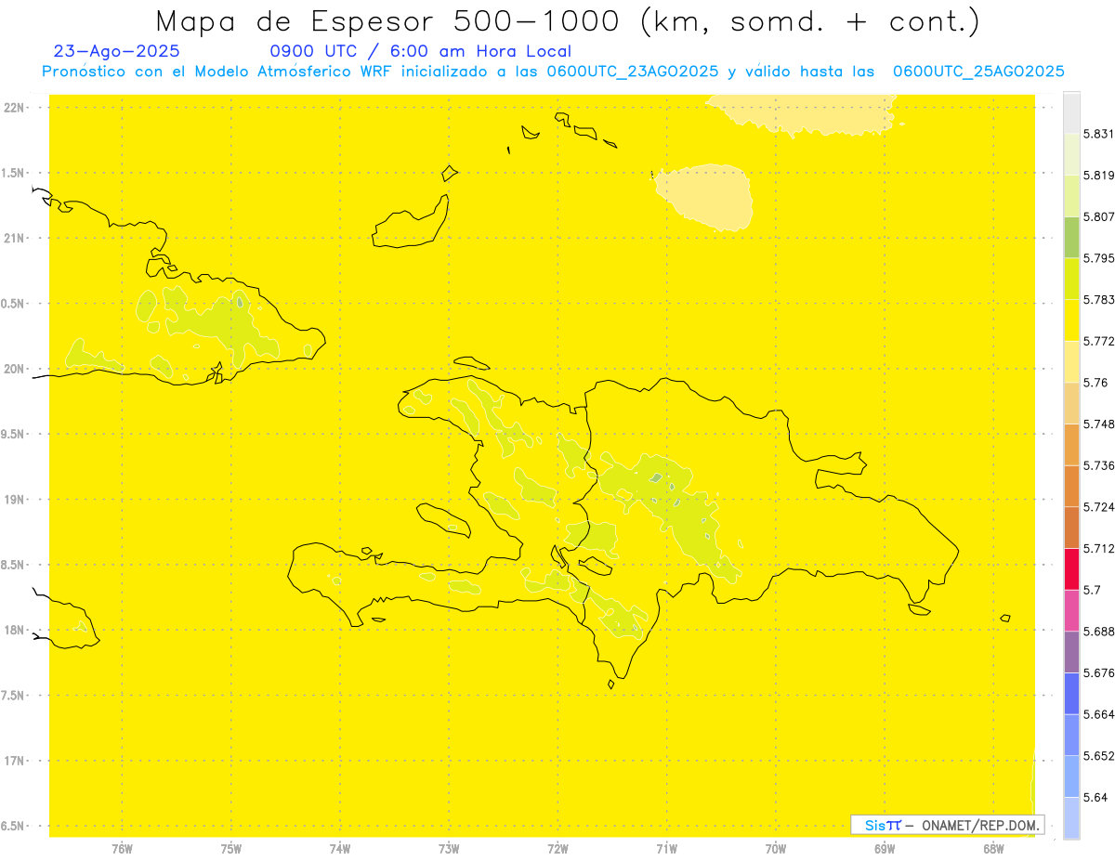Viewport: 1115px width, 861px height.
Task: Click legend swatch between 5.652 and 5.64
Action: point(1071,776)
